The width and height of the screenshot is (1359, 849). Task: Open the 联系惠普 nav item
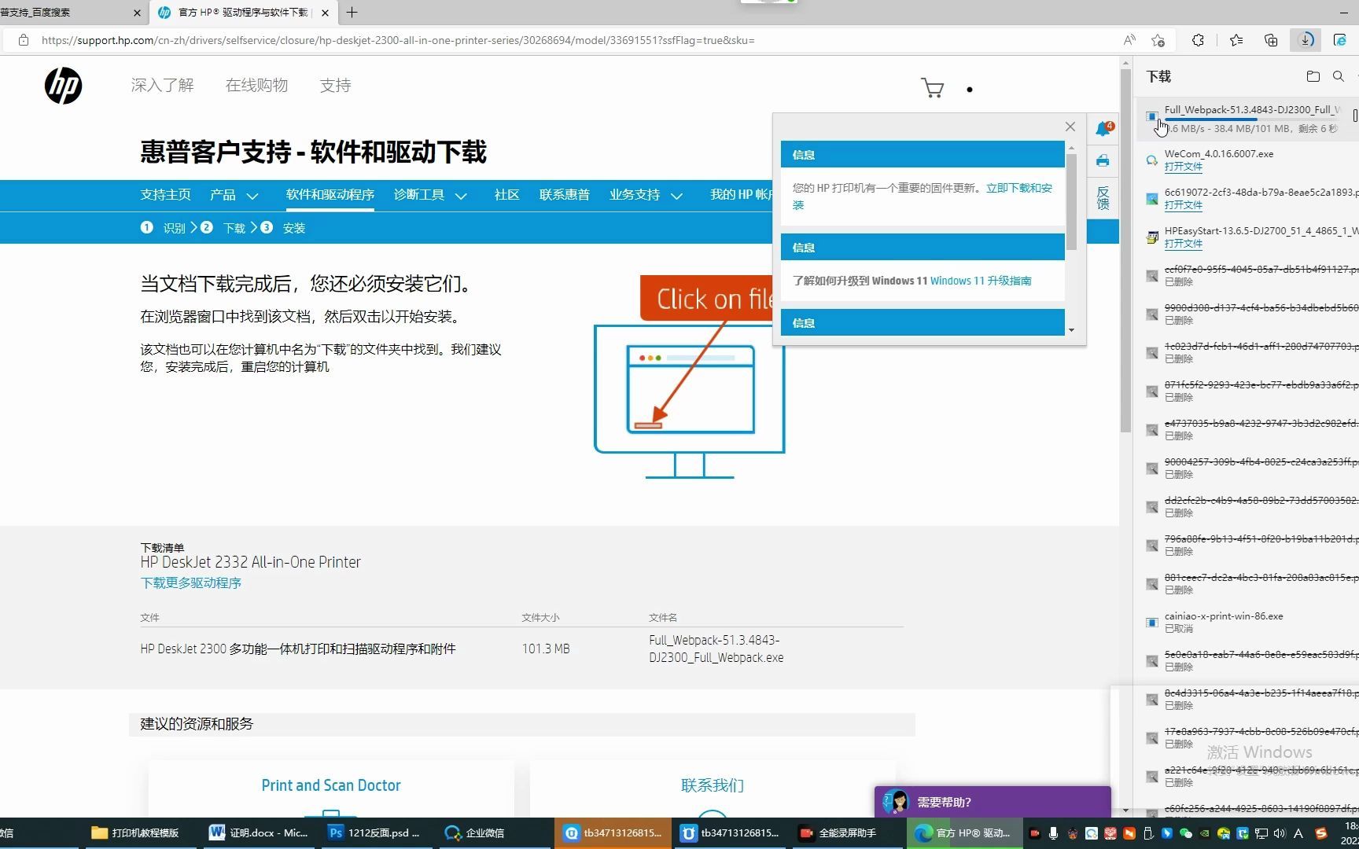pyautogui.click(x=564, y=195)
